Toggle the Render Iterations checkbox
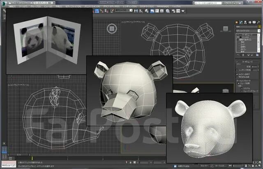Viewport: 263px width, 169px height. [237, 70]
